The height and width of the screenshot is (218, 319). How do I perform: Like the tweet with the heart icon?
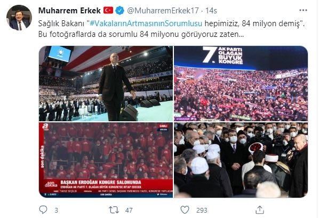coord(185,210)
